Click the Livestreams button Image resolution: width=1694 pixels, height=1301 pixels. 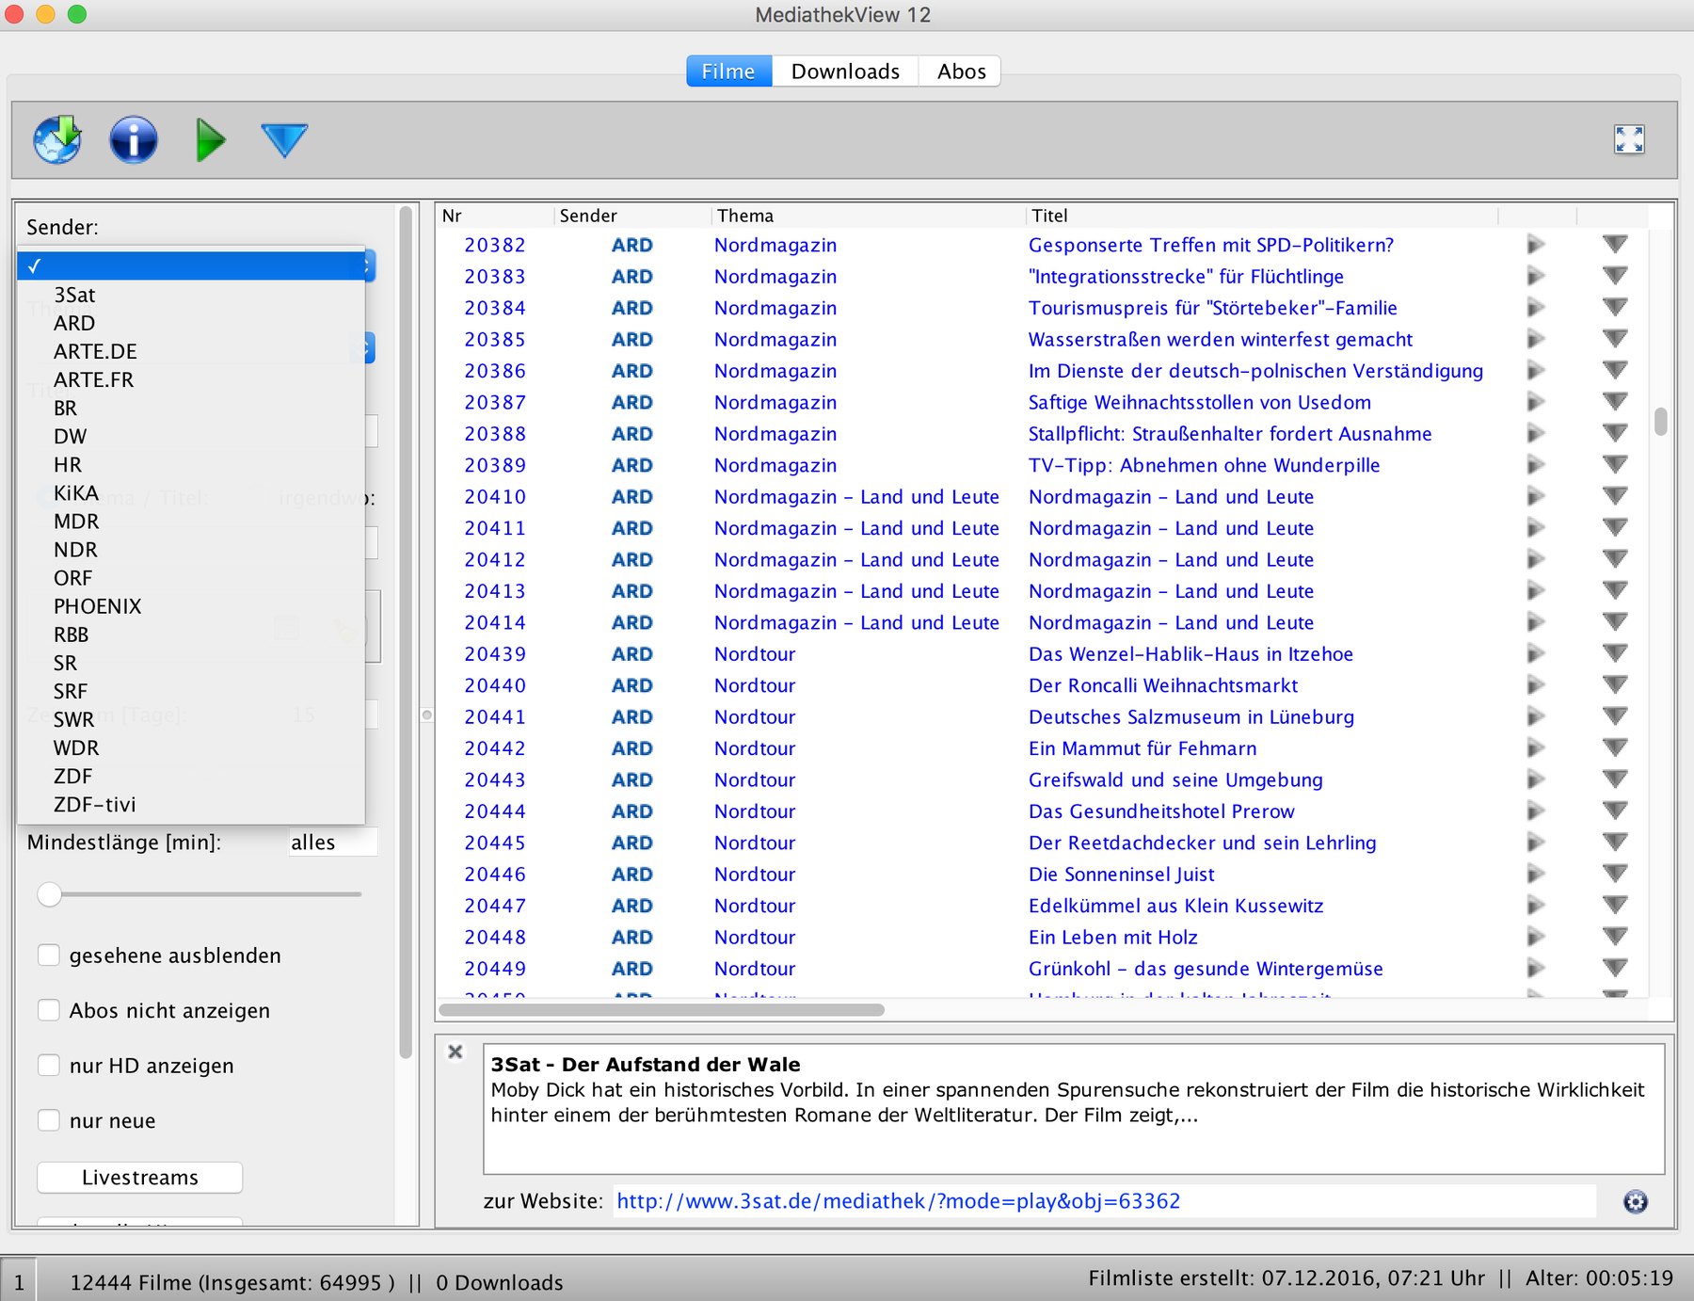click(x=139, y=1178)
